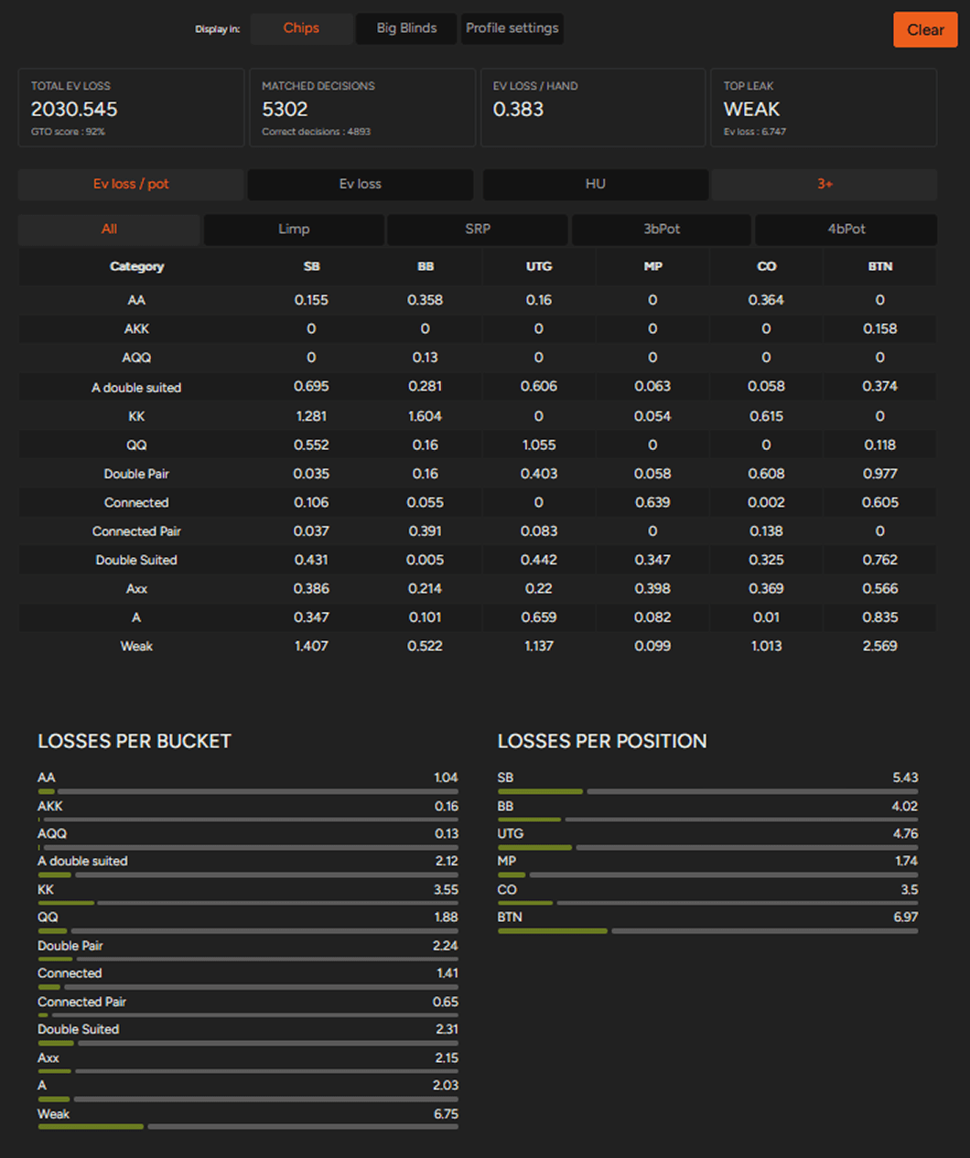This screenshot has height=1158, width=970.
Task: Click the Total EV Loss card
Action: pyautogui.click(x=131, y=108)
